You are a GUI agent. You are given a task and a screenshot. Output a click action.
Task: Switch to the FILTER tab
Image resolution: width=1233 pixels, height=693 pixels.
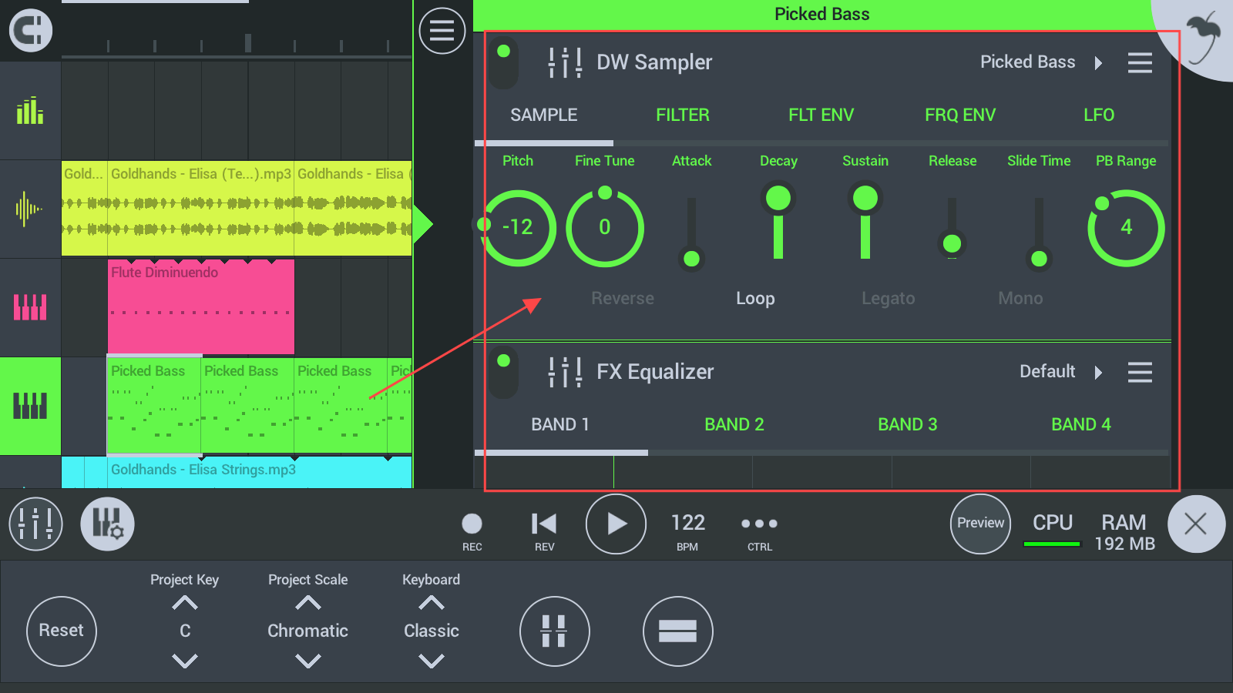682,115
